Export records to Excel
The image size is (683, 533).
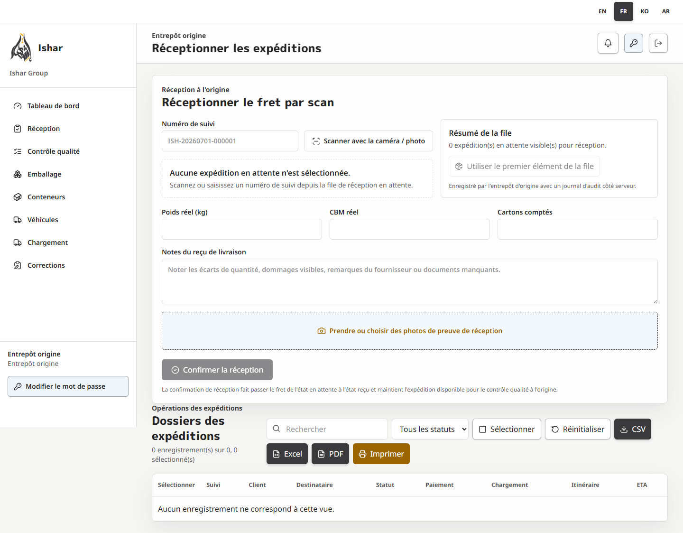pos(287,454)
